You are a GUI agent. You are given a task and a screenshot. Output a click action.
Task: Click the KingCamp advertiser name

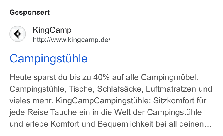52,30
